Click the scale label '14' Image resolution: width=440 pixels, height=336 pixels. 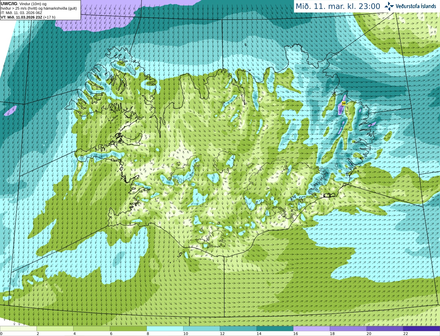pos(259,334)
